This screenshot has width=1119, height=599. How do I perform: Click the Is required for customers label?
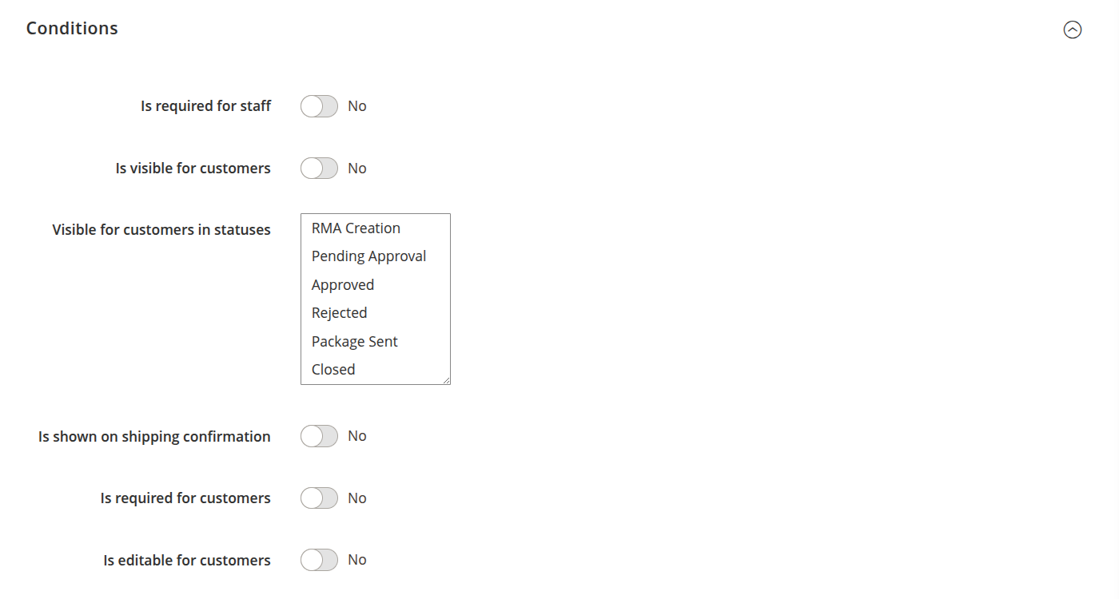coord(185,498)
